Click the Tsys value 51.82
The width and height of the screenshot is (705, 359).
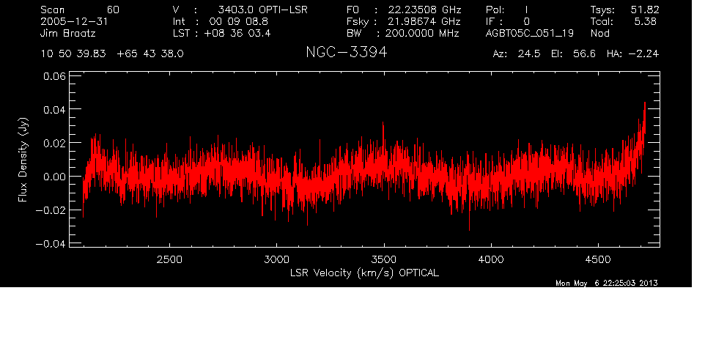(x=645, y=10)
